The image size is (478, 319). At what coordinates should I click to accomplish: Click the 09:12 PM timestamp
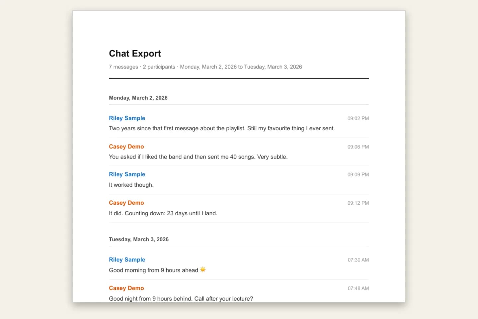pos(358,203)
